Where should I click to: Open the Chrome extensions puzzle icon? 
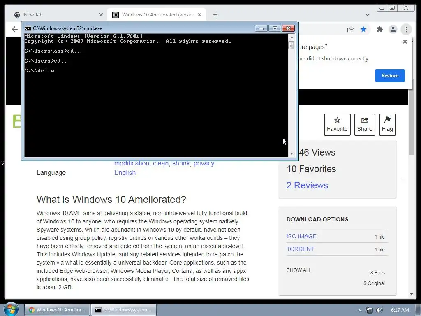[x=379, y=29]
